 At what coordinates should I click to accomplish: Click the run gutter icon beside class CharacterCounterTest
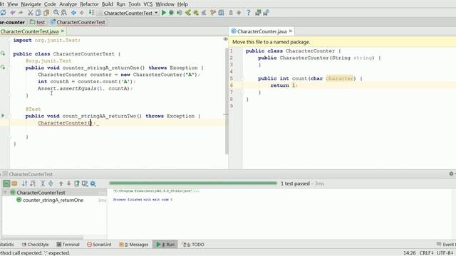coord(3,53)
